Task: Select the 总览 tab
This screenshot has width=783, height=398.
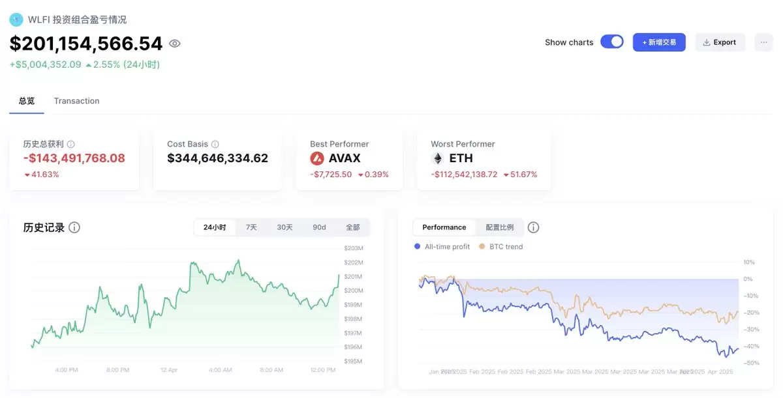Action: click(x=27, y=101)
